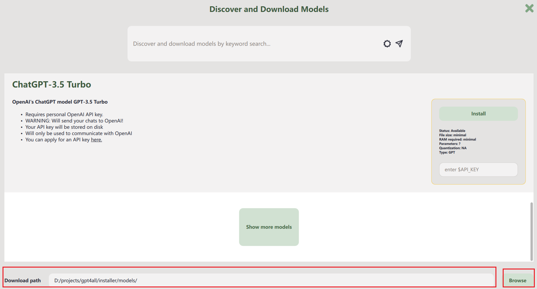This screenshot has height=289, width=537.
Task: Browse for a download folder
Action: [x=518, y=280]
